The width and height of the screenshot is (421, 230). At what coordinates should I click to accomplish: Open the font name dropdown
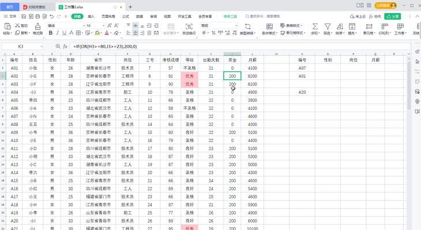click(83, 25)
